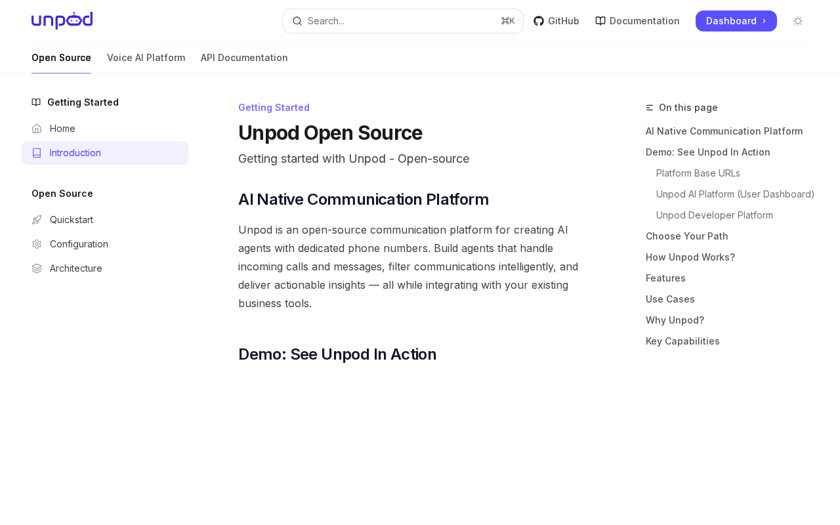Switch to the Voice AI Platform tab
This screenshot has height=525, width=840.
click(x=146, y=58)
